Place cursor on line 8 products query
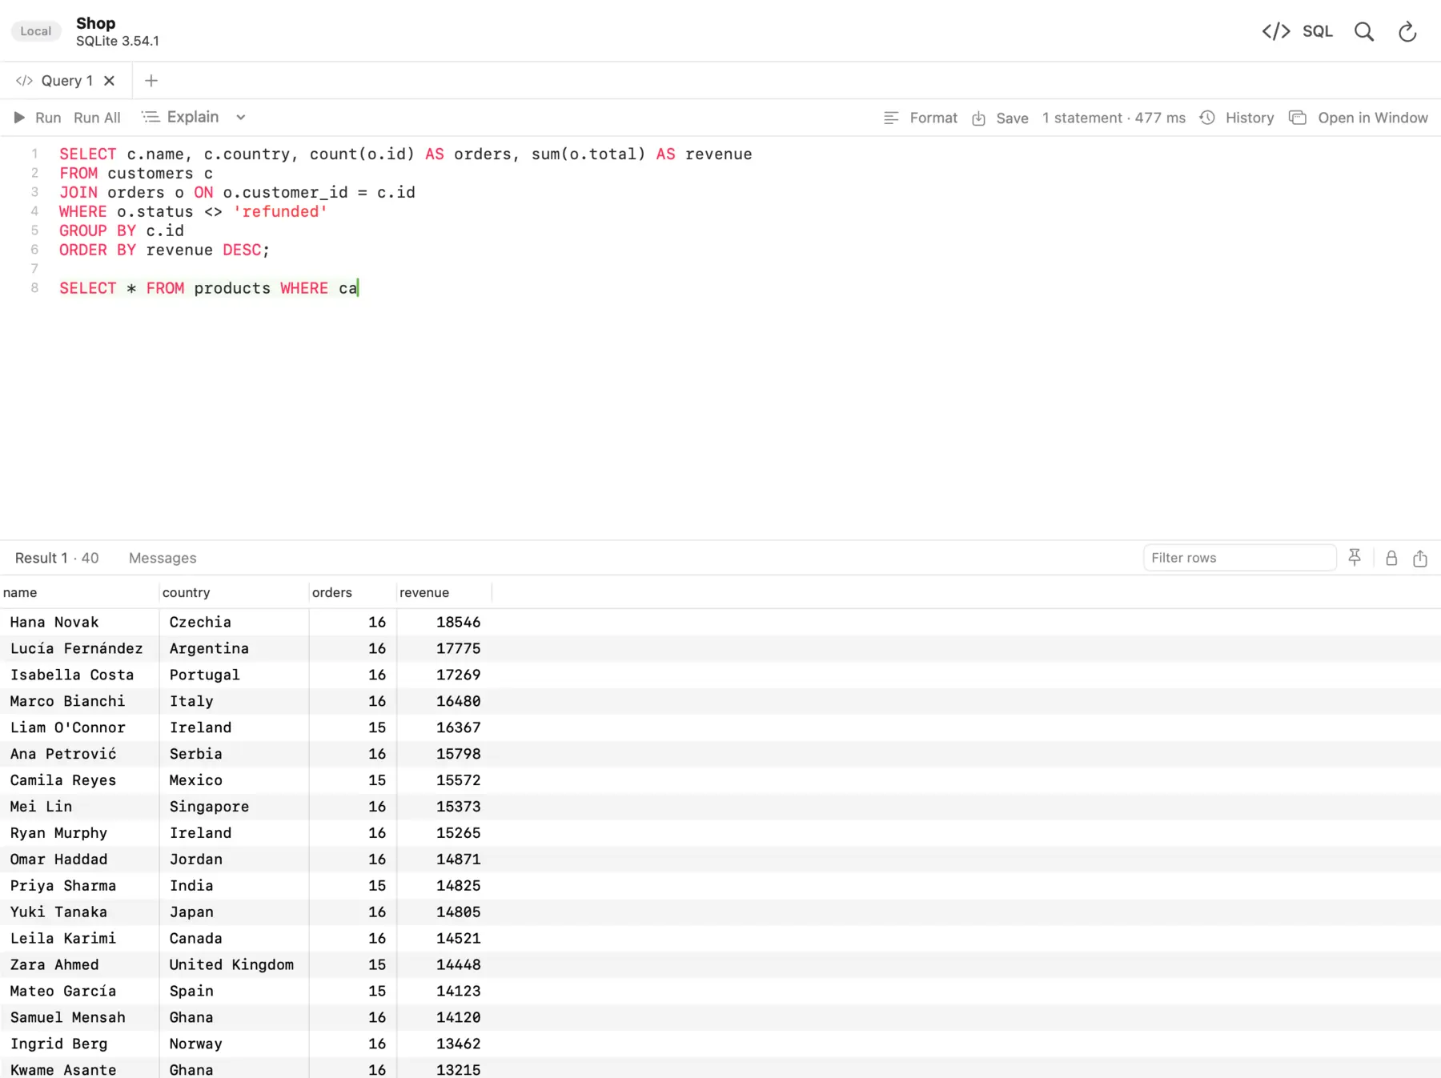Screen dimensions: 1441x1078 tap(208, 289)
